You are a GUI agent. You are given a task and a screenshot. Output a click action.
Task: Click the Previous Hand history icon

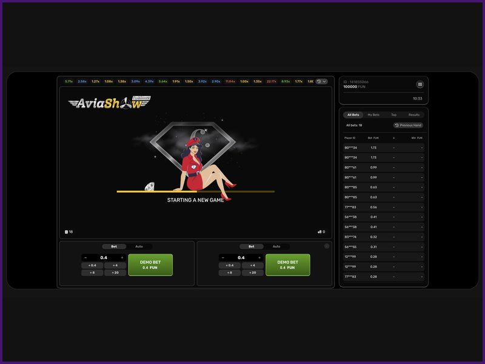point(397,125)
